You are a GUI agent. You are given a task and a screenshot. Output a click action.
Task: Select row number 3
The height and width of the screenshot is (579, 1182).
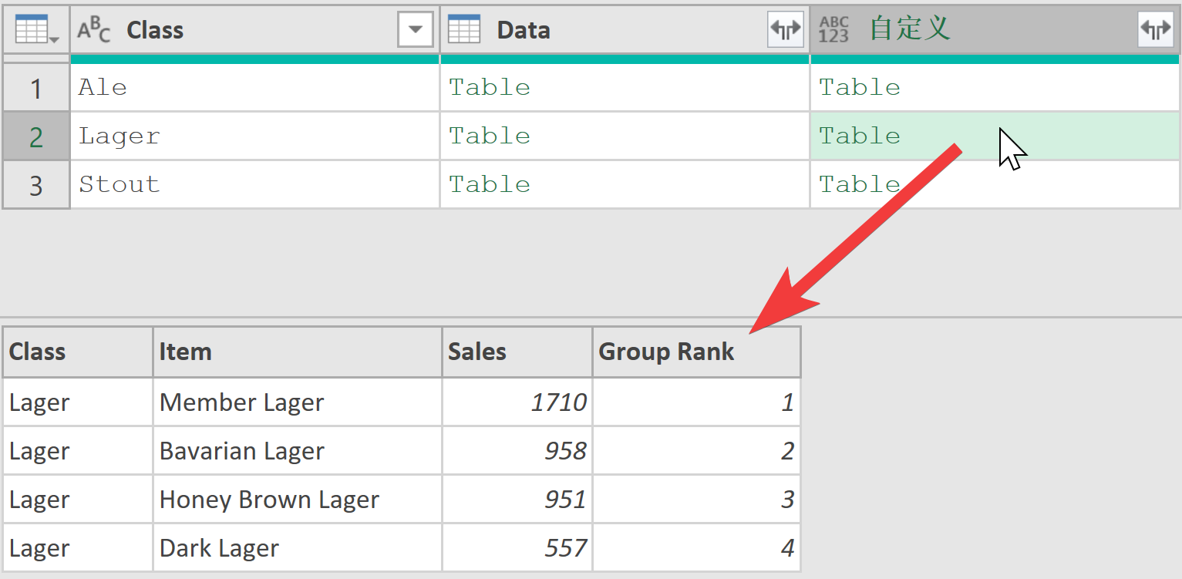(x=36, y=185)
